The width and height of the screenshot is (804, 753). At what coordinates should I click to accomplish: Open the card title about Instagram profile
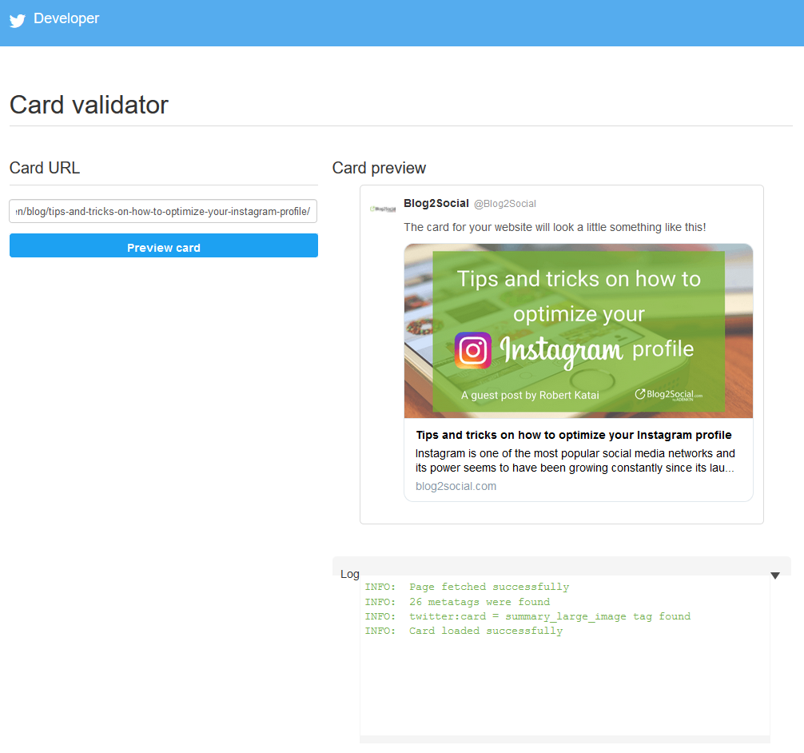(574, 435)
